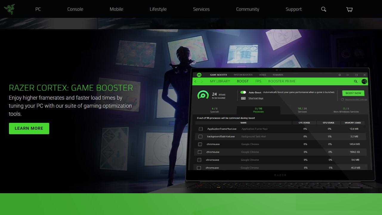The image size is (382, 215).
Task: Check the backgroundTaskHost.exe checkbox
Action: [200, 137]
